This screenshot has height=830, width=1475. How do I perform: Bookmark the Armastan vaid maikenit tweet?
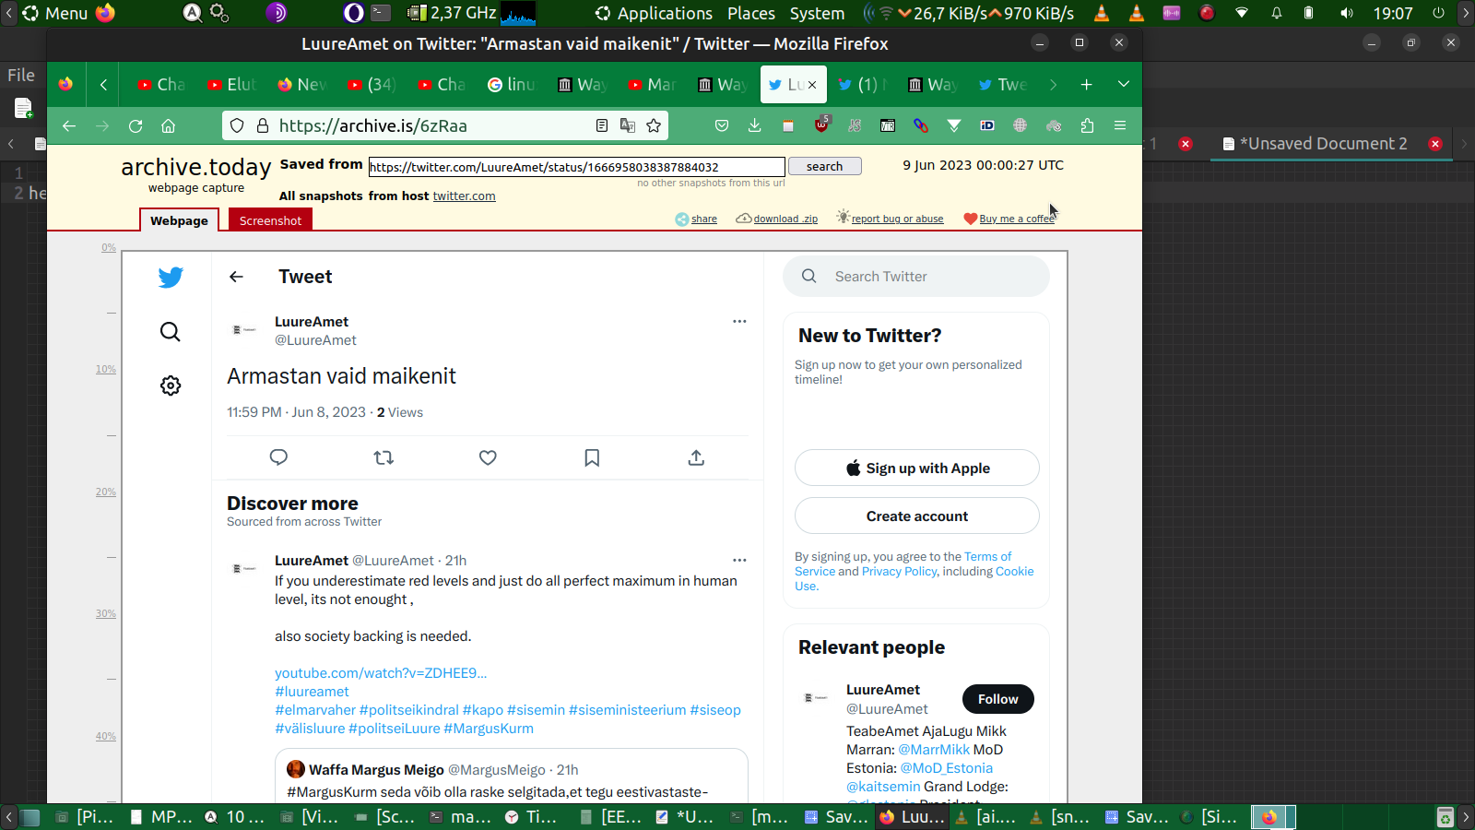[x=592, y=457]
